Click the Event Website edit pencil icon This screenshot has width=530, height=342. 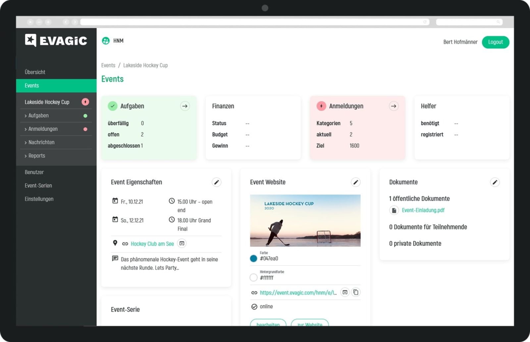pyautogui.click(x=355, y=182)
